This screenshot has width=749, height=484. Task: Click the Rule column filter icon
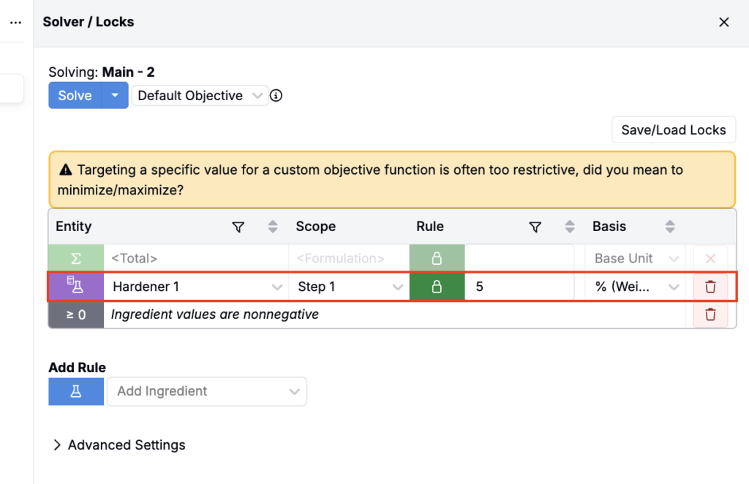coord(535,227)
